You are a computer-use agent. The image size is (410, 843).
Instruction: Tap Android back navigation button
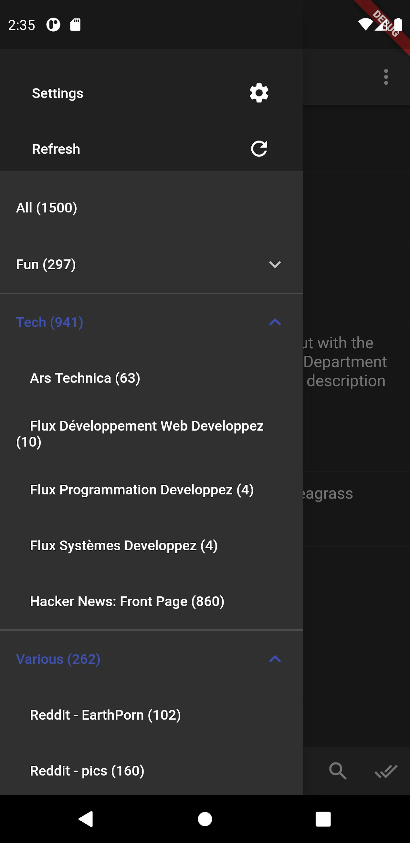click(x=86, y=819)
